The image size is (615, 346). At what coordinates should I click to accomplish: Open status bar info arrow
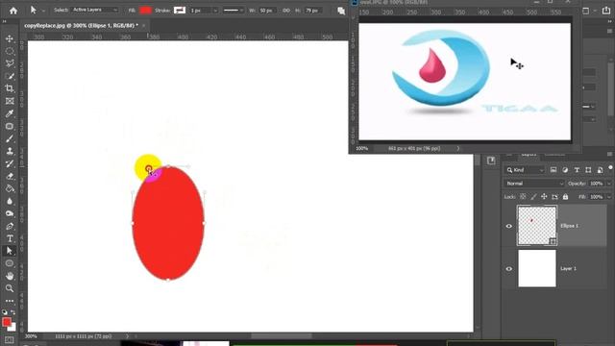tap(127, 336)
